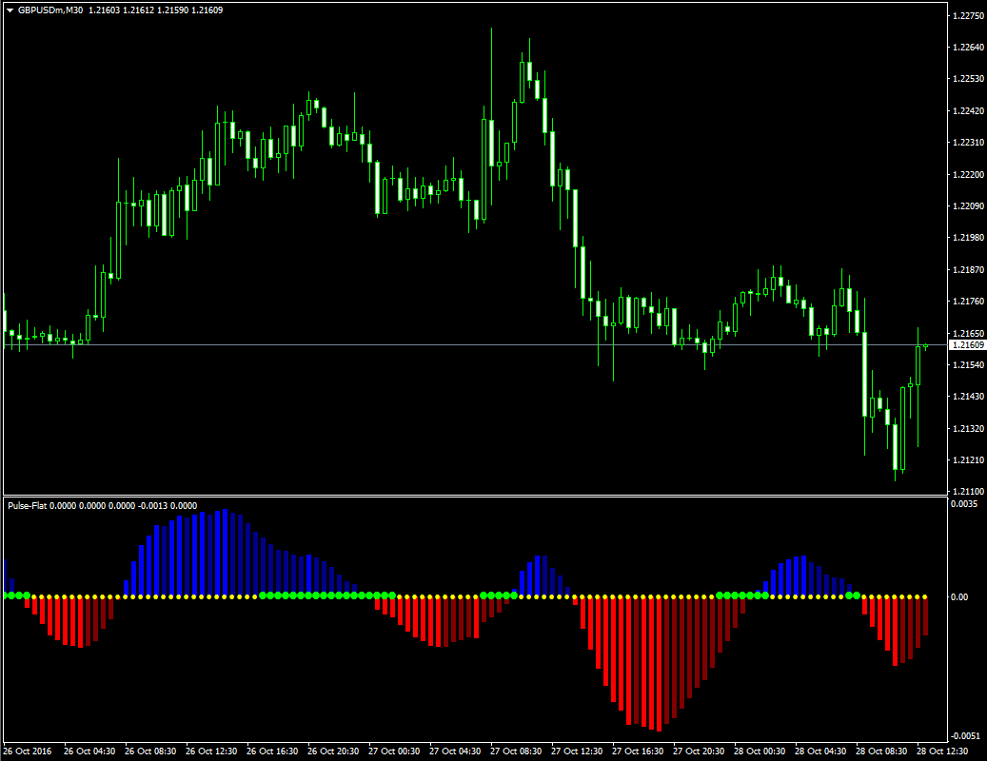The width and height of the screenshot is (987, 761).
Task: Select the GBPUSDm,M30 chart title text
Action: pos(50,10)
